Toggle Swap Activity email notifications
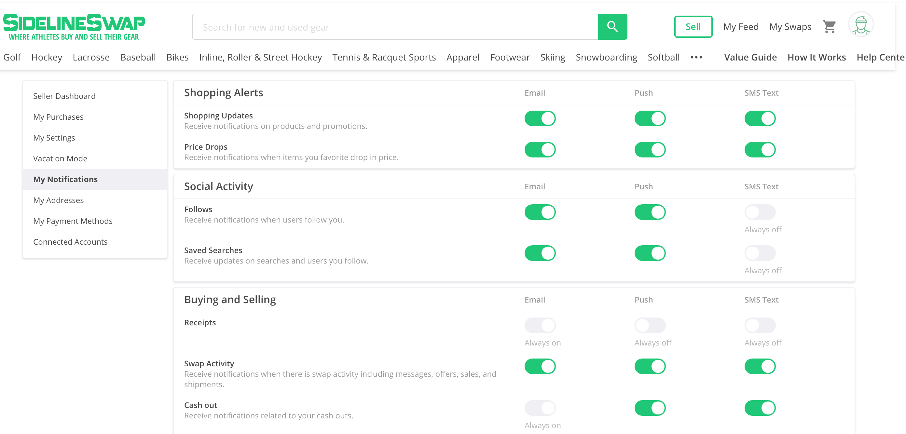906x434 pixels. coord(540,366)
